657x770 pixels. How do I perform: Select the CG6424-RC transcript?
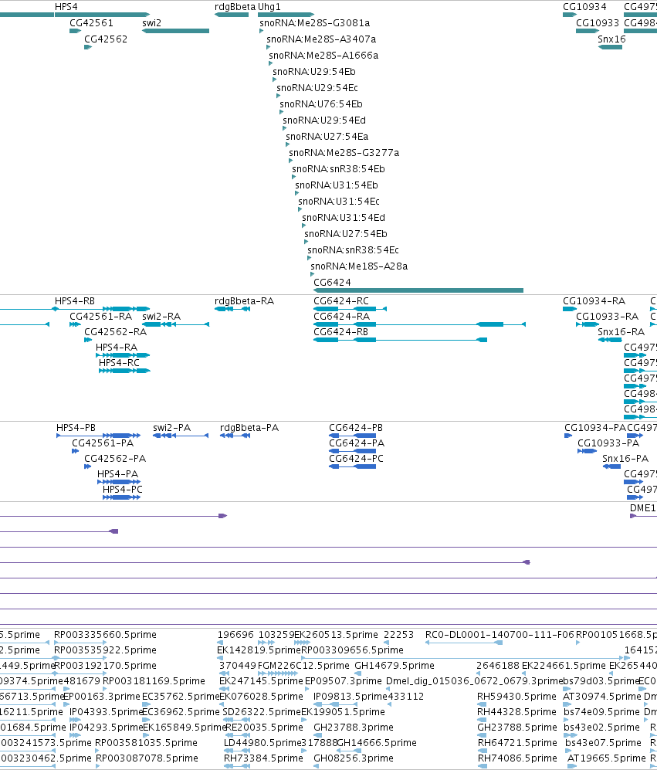[x=350, y=309]
